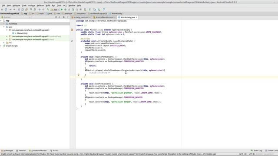
Task: Open the VCS menu
Action: click(x=65, y=6)
